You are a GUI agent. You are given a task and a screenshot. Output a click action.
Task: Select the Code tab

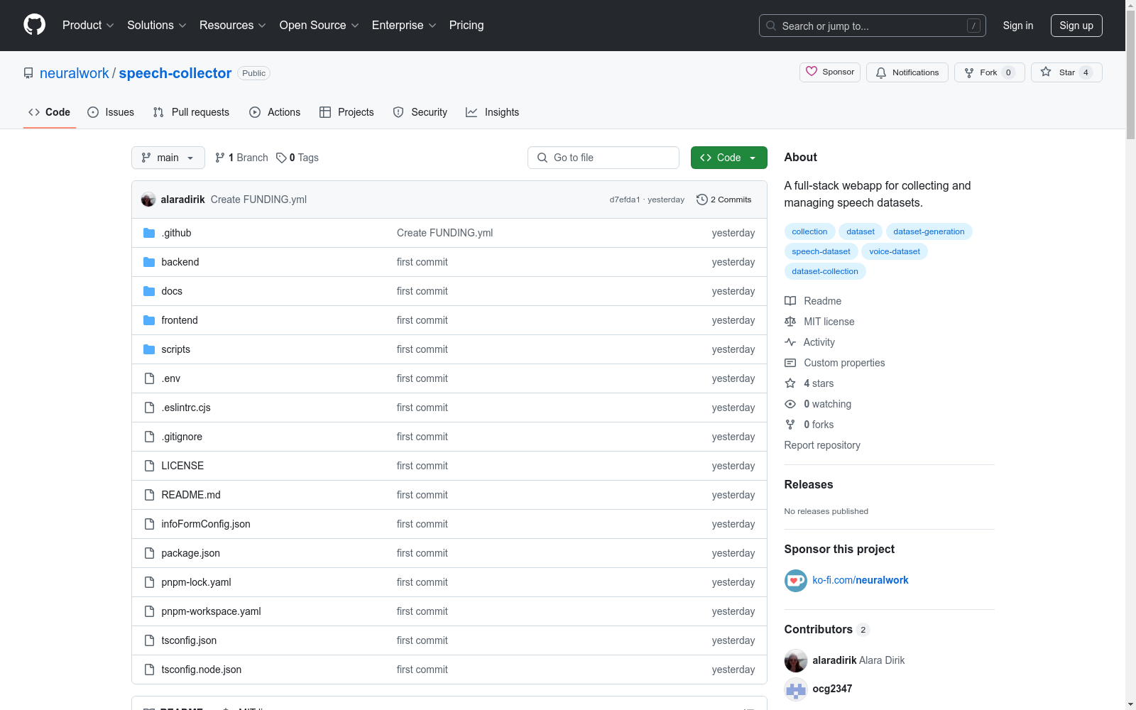pyautogui.click(x=50, y=112)
